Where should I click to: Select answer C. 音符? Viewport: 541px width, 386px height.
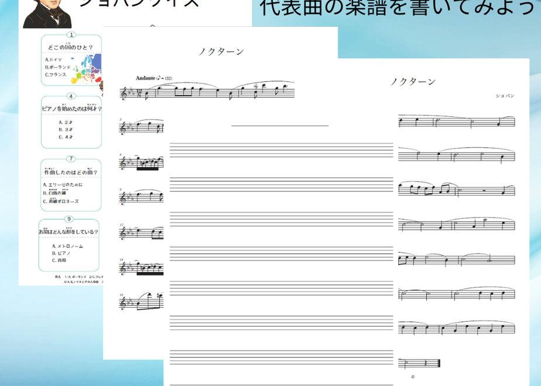(59, 261)
